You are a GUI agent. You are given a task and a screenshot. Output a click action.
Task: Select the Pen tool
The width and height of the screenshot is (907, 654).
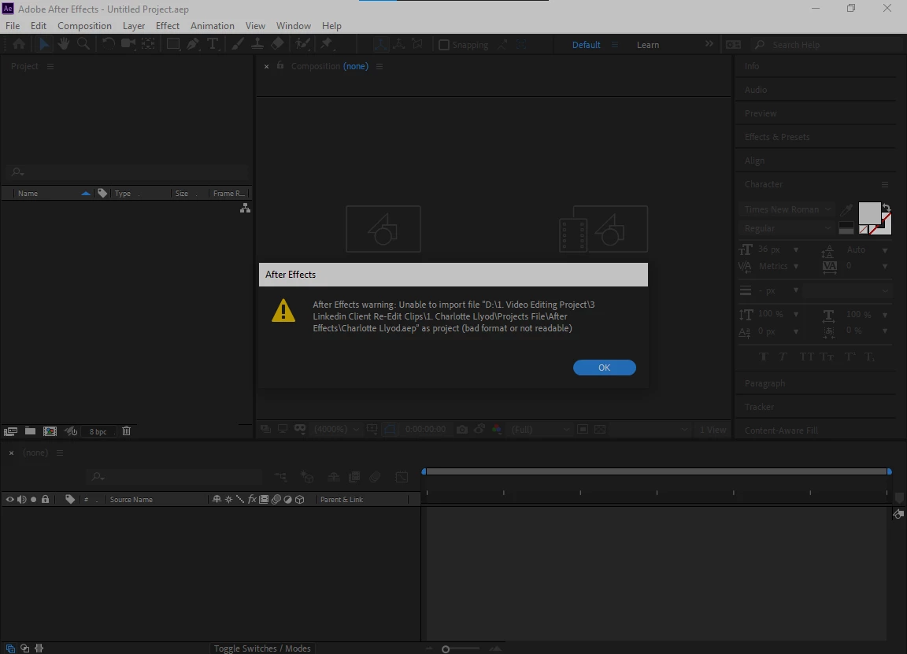click(x=193, y=44)
